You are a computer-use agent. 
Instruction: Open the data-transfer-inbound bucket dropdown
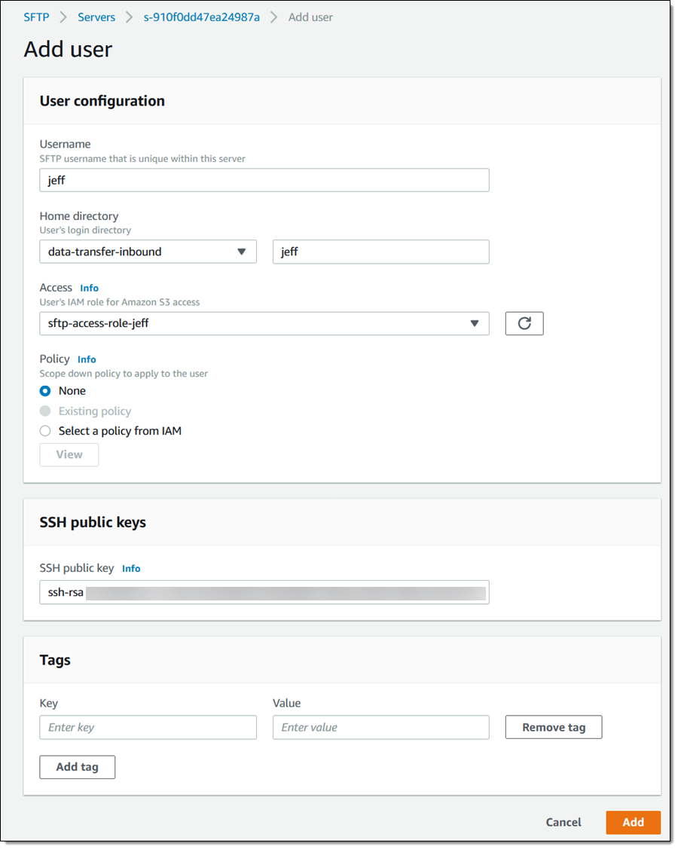point(148,252)
